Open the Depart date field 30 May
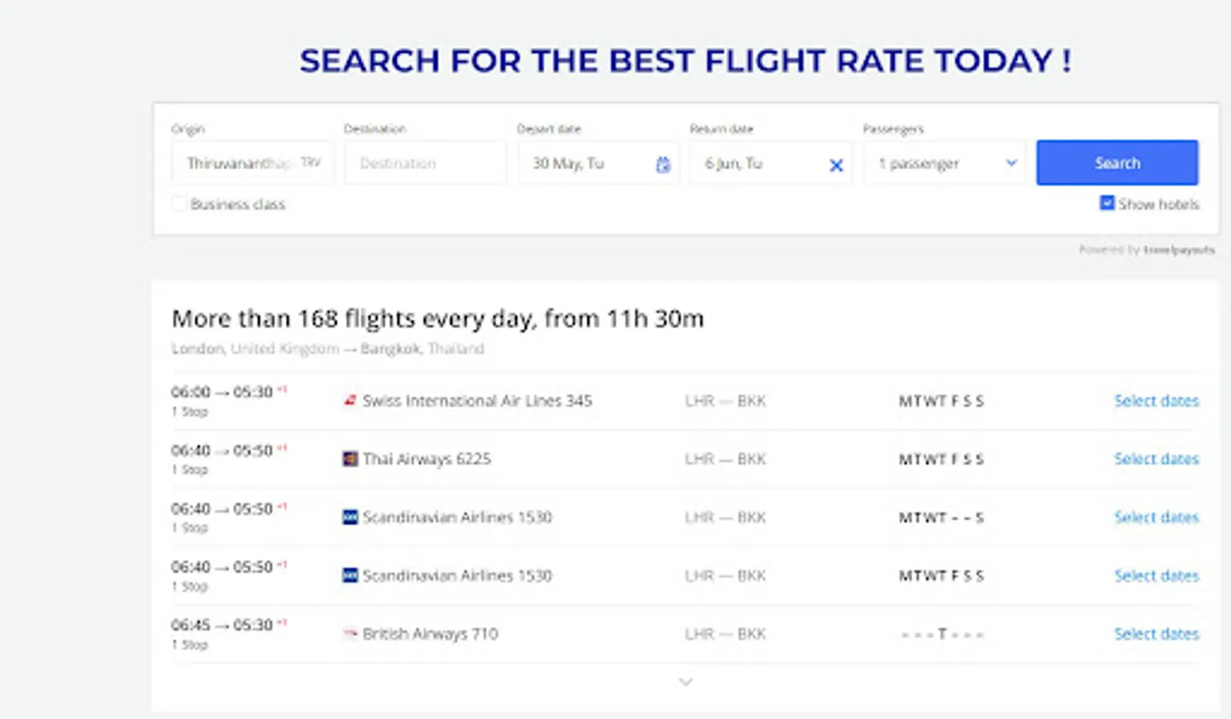Screen dimensions: 1231x719 (587, 164)
